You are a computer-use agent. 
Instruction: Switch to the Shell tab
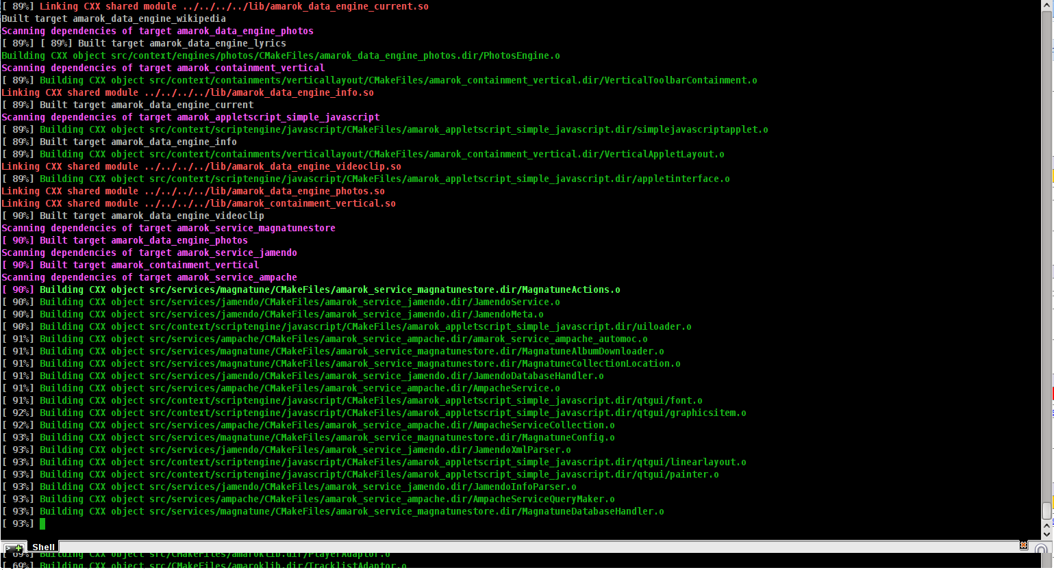click(x=43, y=547)
